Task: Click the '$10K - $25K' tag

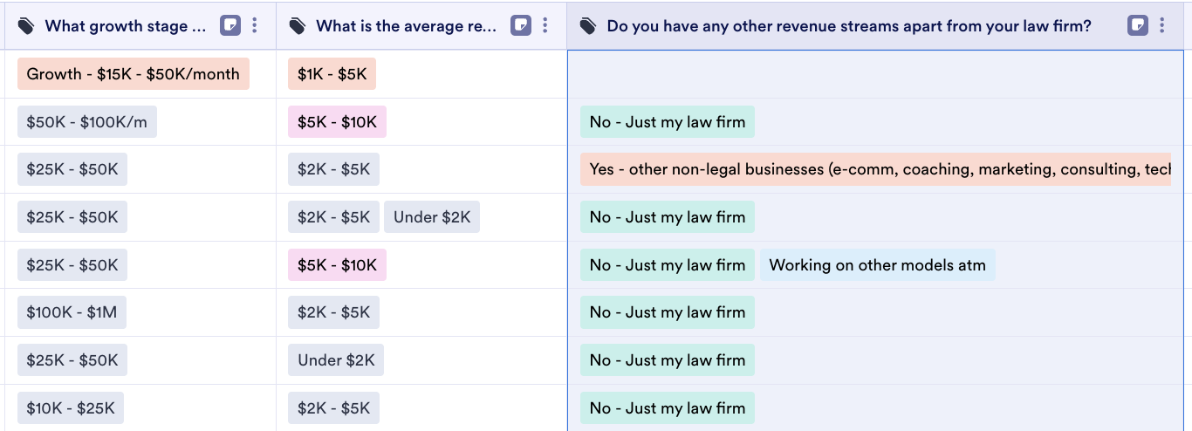Action: coord(71,407)
